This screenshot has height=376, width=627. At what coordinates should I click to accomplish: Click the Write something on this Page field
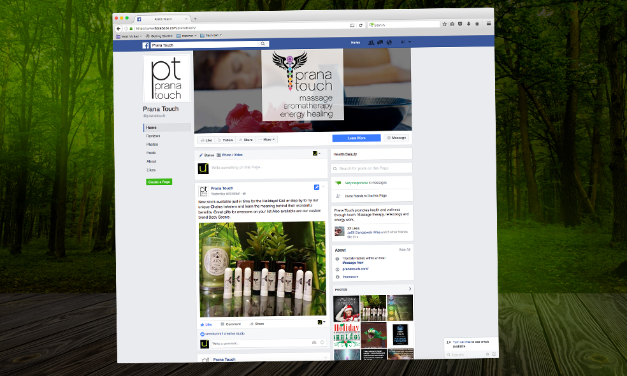tap(237, 168)
